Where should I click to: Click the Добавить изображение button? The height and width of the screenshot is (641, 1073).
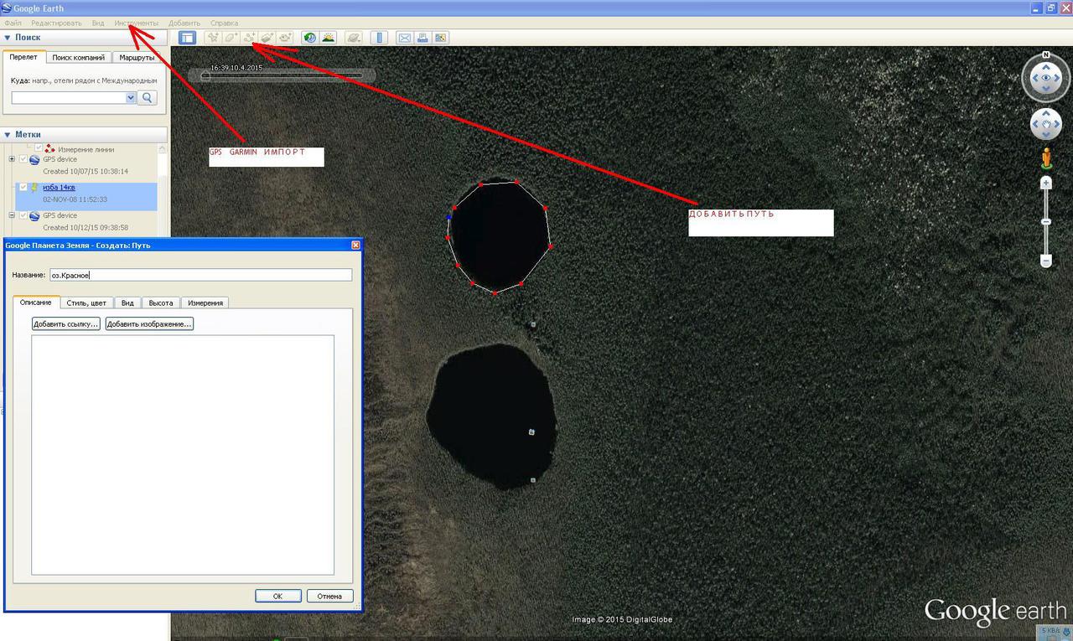[149, 323]
